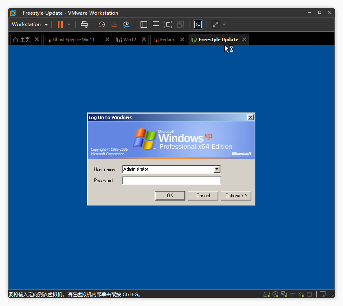This screenshot has width=343, height=306.
Task: Switch to the Ghost Spectre Win11 tab
Action: tap(73, 40)
